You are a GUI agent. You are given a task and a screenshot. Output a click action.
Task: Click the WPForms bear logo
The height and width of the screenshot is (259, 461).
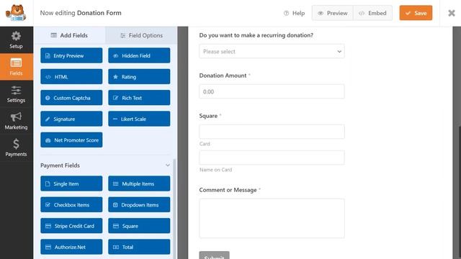point(16,13)
